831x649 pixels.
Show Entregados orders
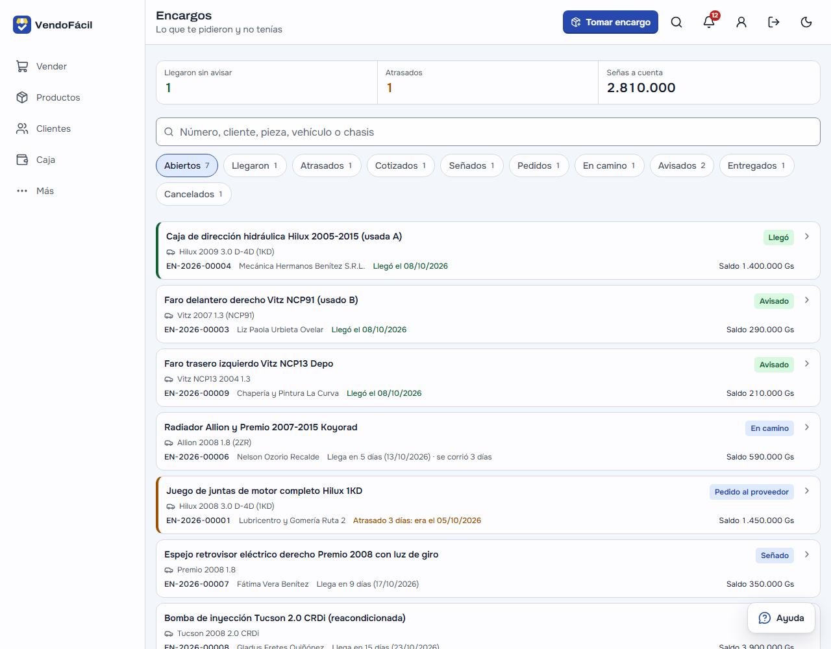click(x=756, y=165)
